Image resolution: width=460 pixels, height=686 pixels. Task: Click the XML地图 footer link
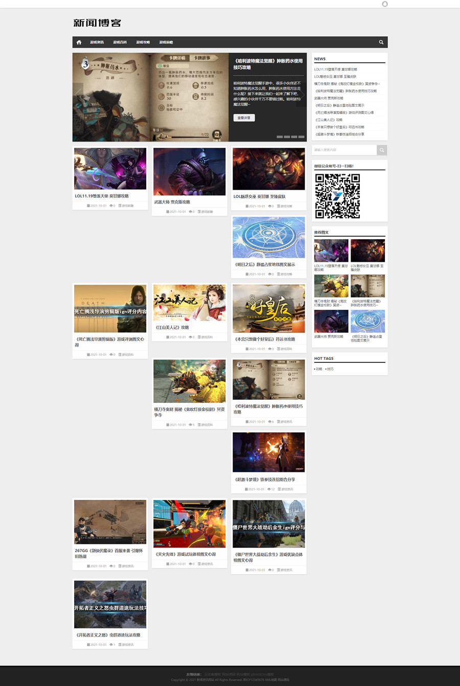270,680
